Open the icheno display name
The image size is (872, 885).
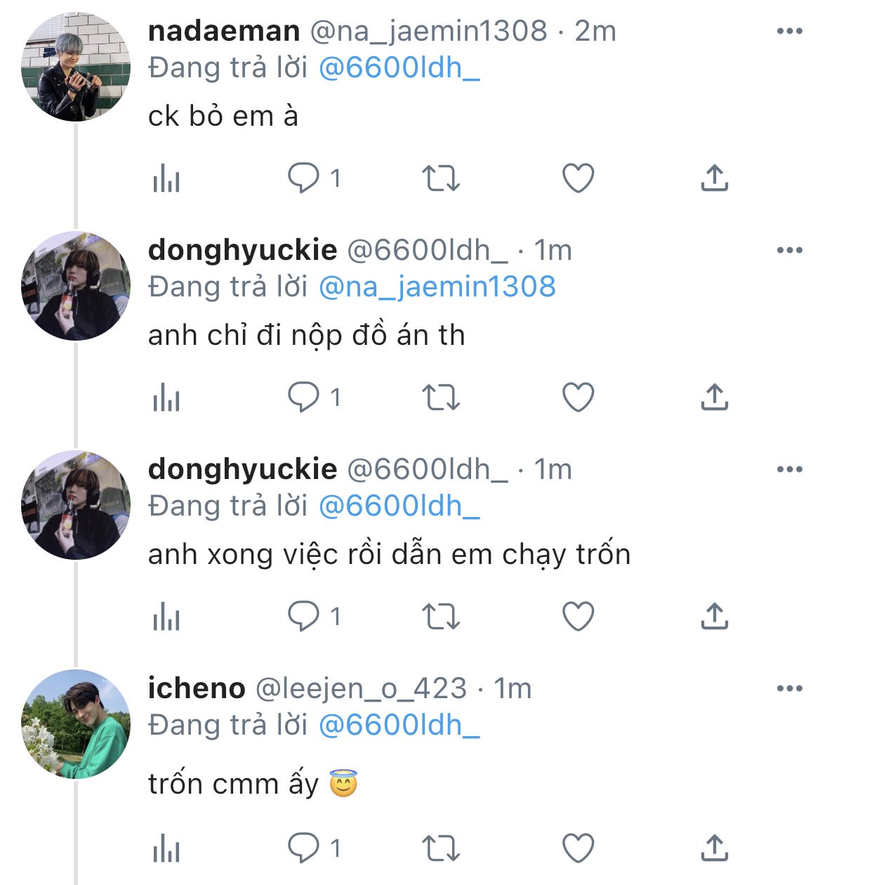197,688
